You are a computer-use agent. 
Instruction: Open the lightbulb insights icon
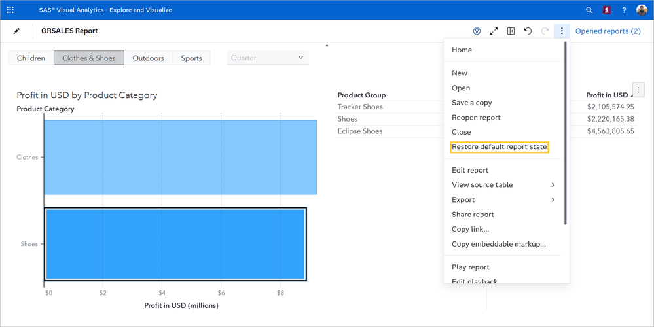(x=477, y=31)
